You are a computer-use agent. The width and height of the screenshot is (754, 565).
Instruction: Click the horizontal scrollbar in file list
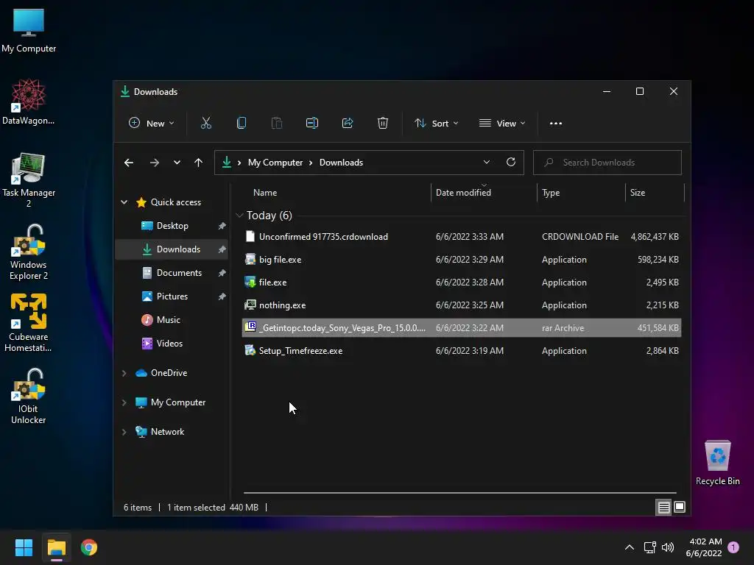coord(459,492)
